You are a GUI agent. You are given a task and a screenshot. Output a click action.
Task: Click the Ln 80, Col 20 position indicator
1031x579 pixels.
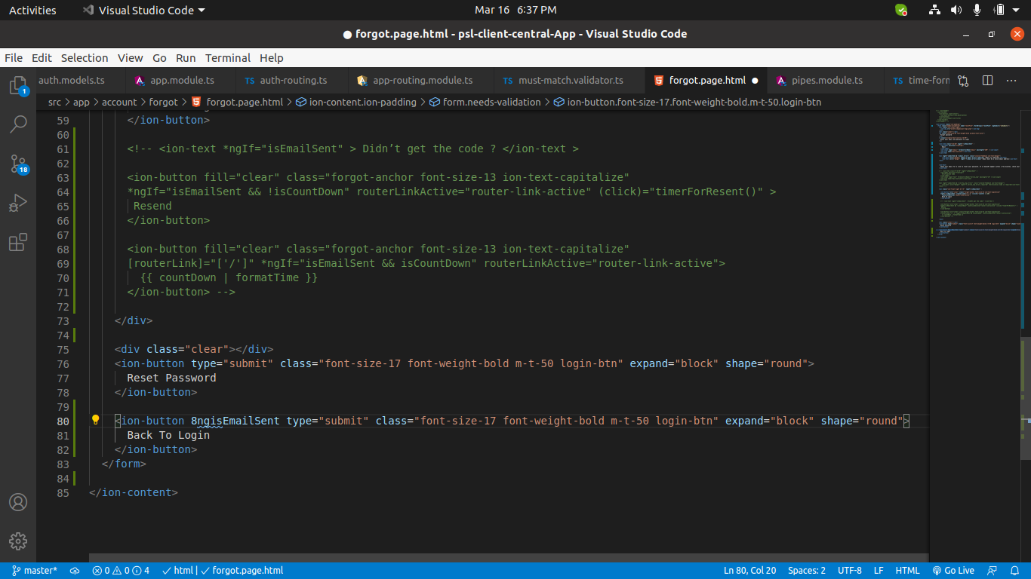point(749,571)
